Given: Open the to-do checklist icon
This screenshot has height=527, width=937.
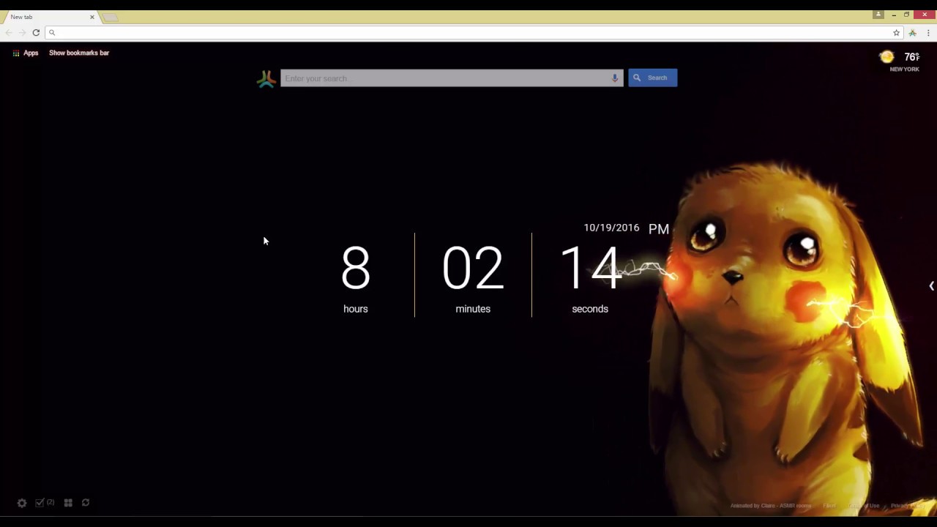Looking at the screenshot, I should (41, 503).
